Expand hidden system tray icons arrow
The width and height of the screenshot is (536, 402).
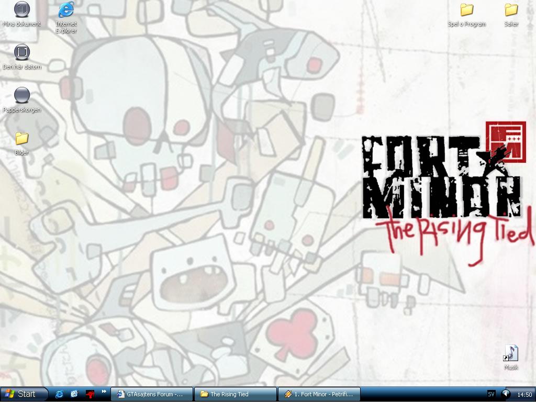click(506, 394)
